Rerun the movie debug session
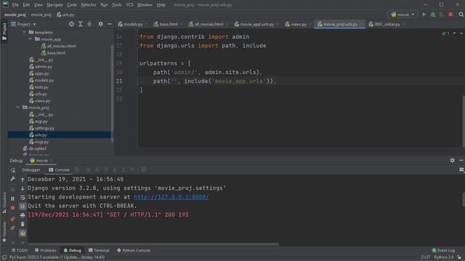 13,170
